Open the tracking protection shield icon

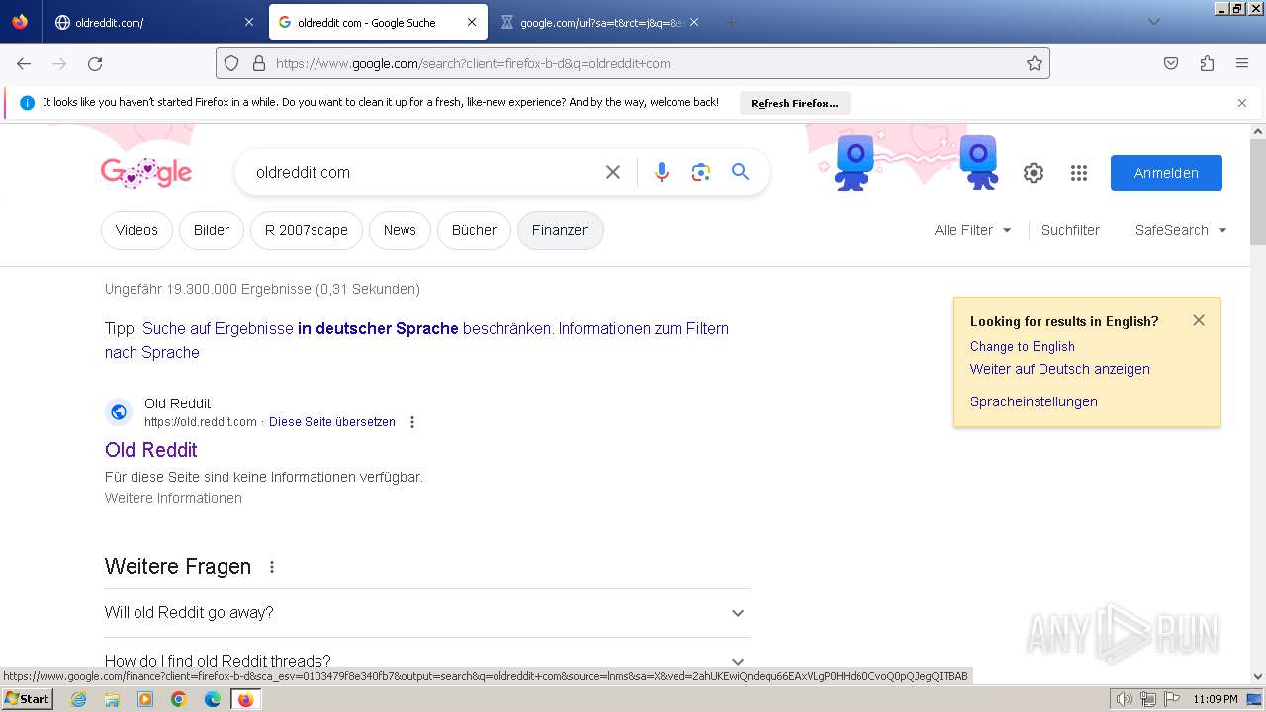[x=231, y=63]
